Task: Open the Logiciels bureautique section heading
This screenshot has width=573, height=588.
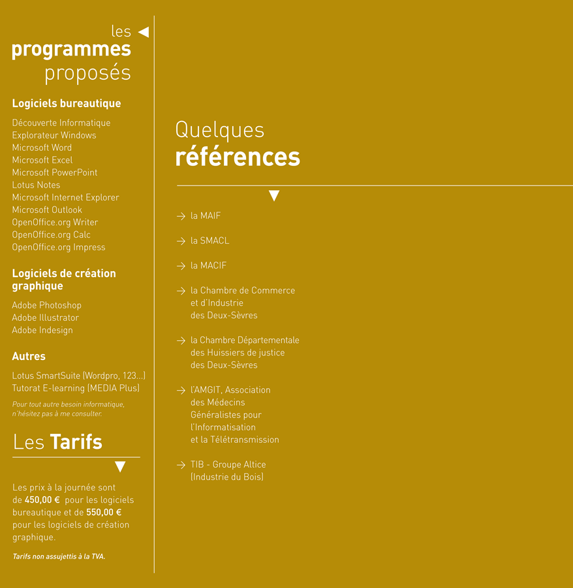Action: [x=66, y=103]
